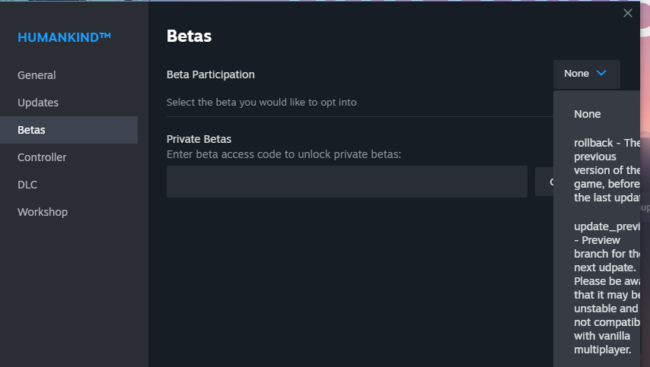
Task: Click the "Select the beta" hint text
Action: (x=262, y=102)
